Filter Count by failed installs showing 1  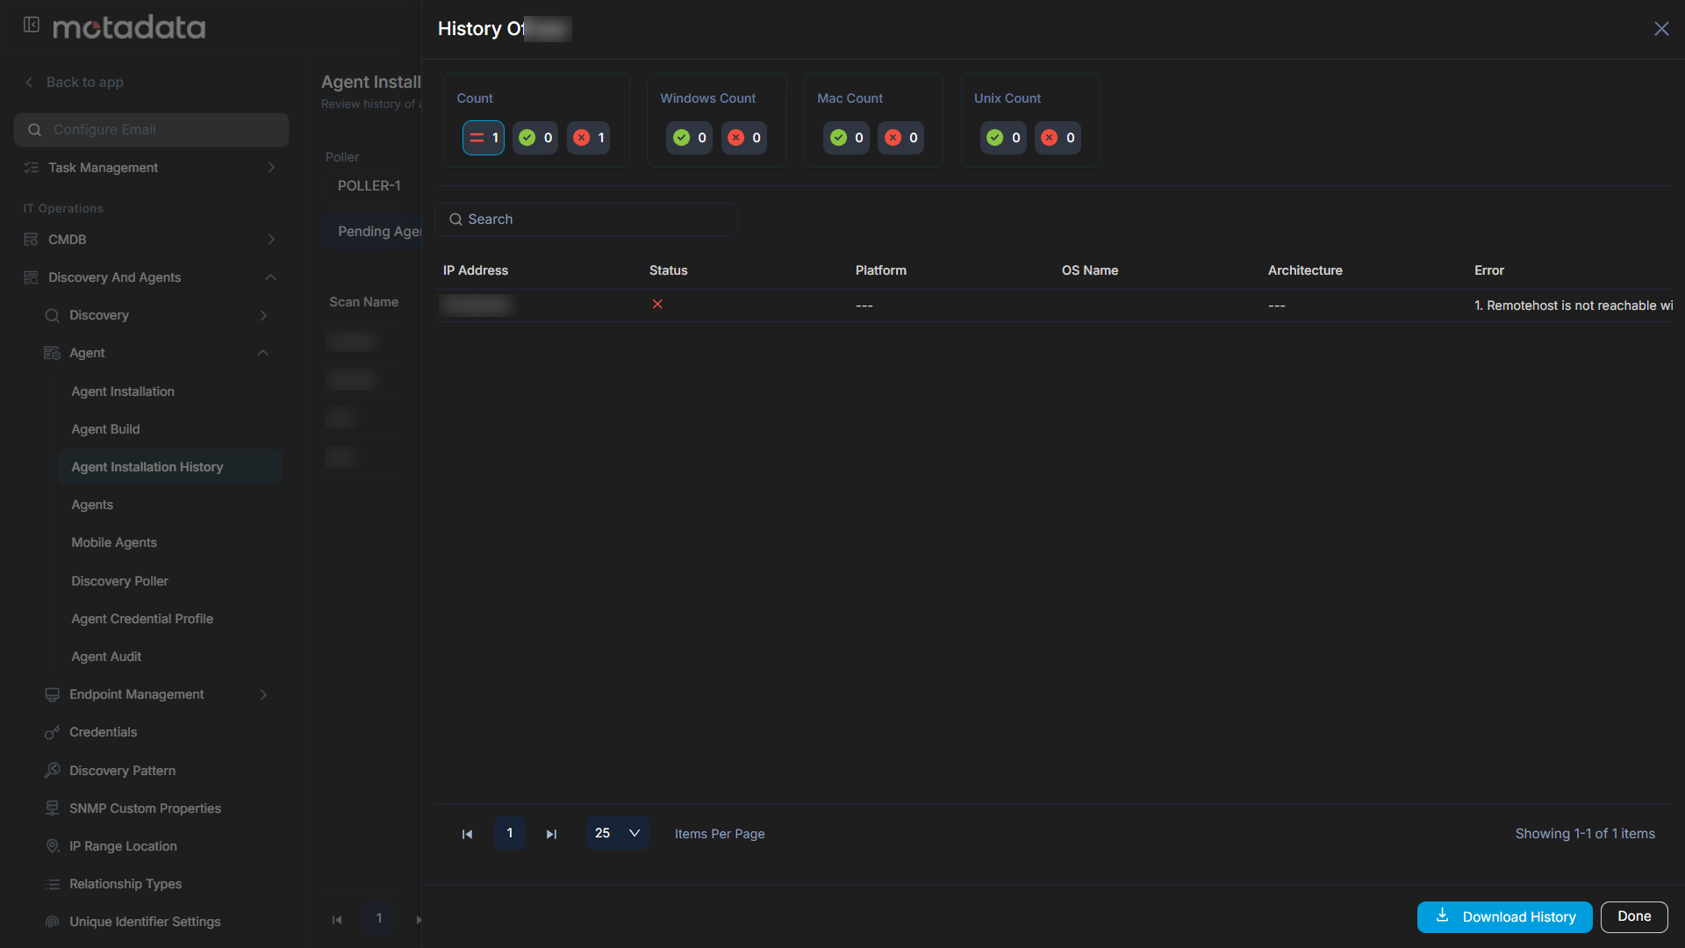(588, 138)
